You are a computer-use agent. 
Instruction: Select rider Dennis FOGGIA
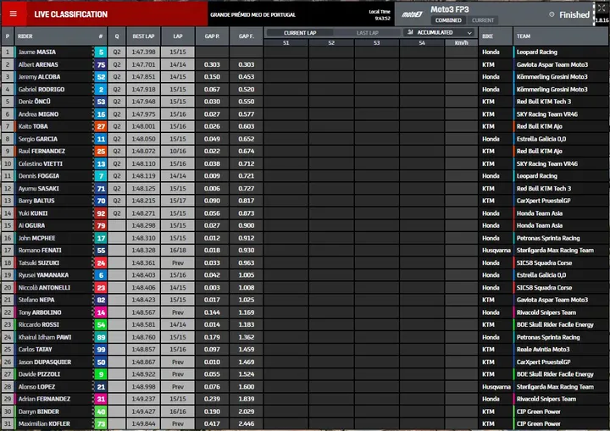[38, 176]
